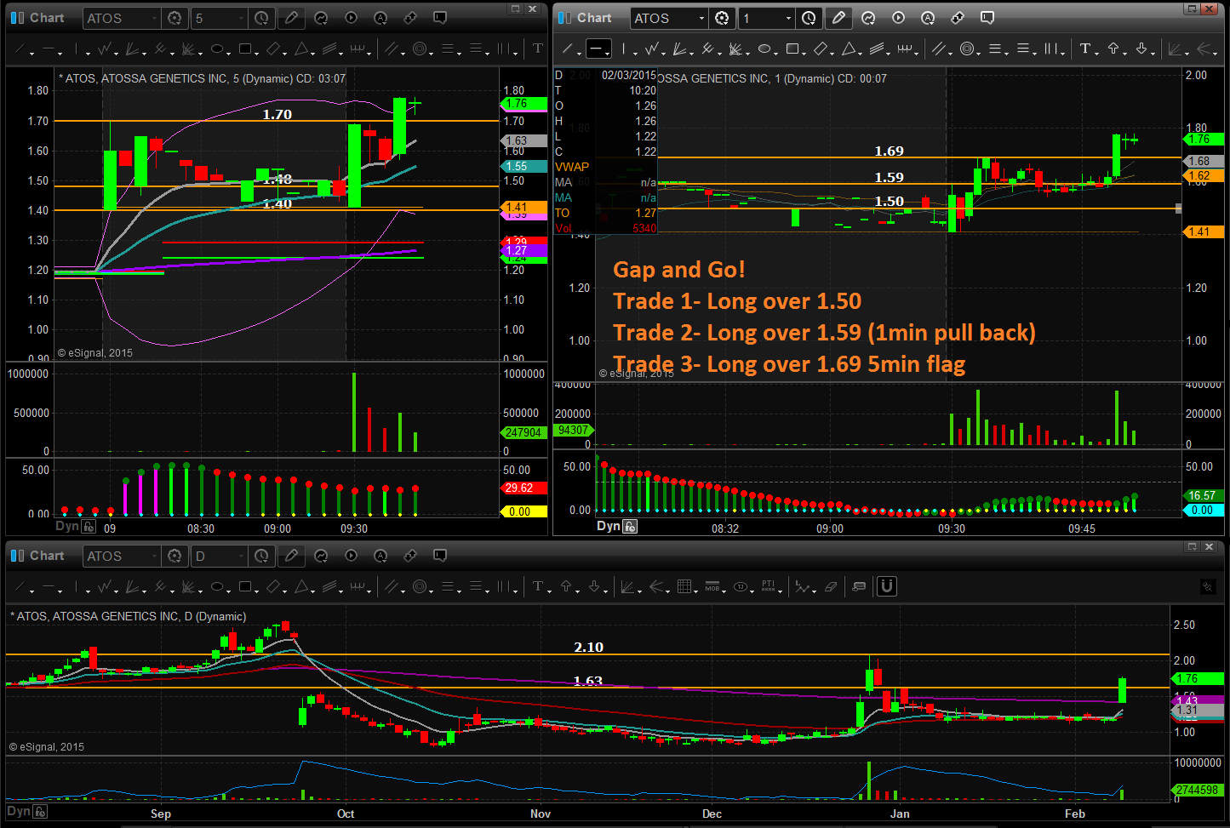1230x828 pixels.
Task: Click magnet snap icon in daily chart toolbar
Action: coord(887,586)
